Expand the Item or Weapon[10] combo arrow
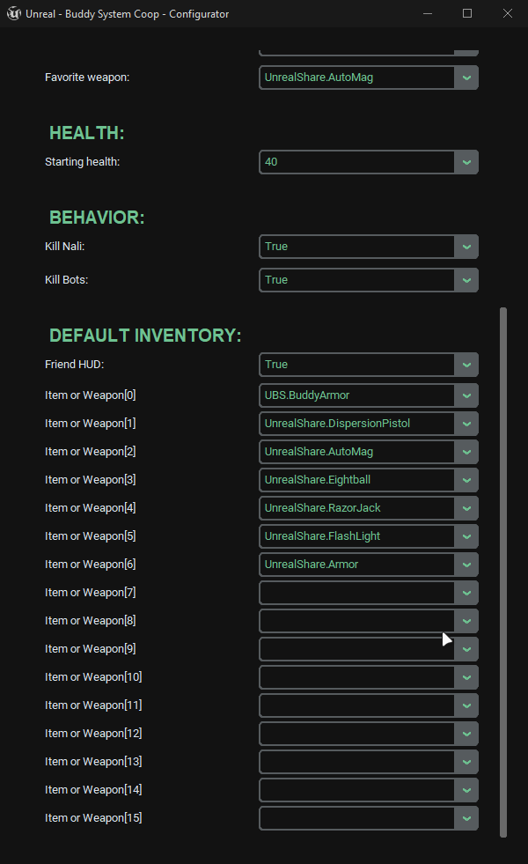The width and height of the screenshot is (528, 864). pos(466,677)
